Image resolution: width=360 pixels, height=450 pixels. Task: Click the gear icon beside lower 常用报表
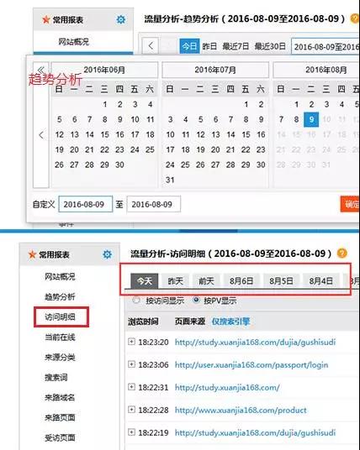coord(107,254)
